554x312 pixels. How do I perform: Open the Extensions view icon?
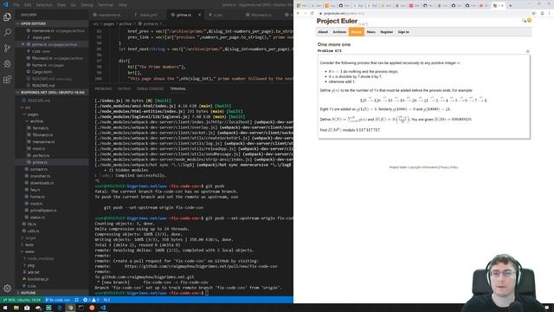(x=7, y=80)
